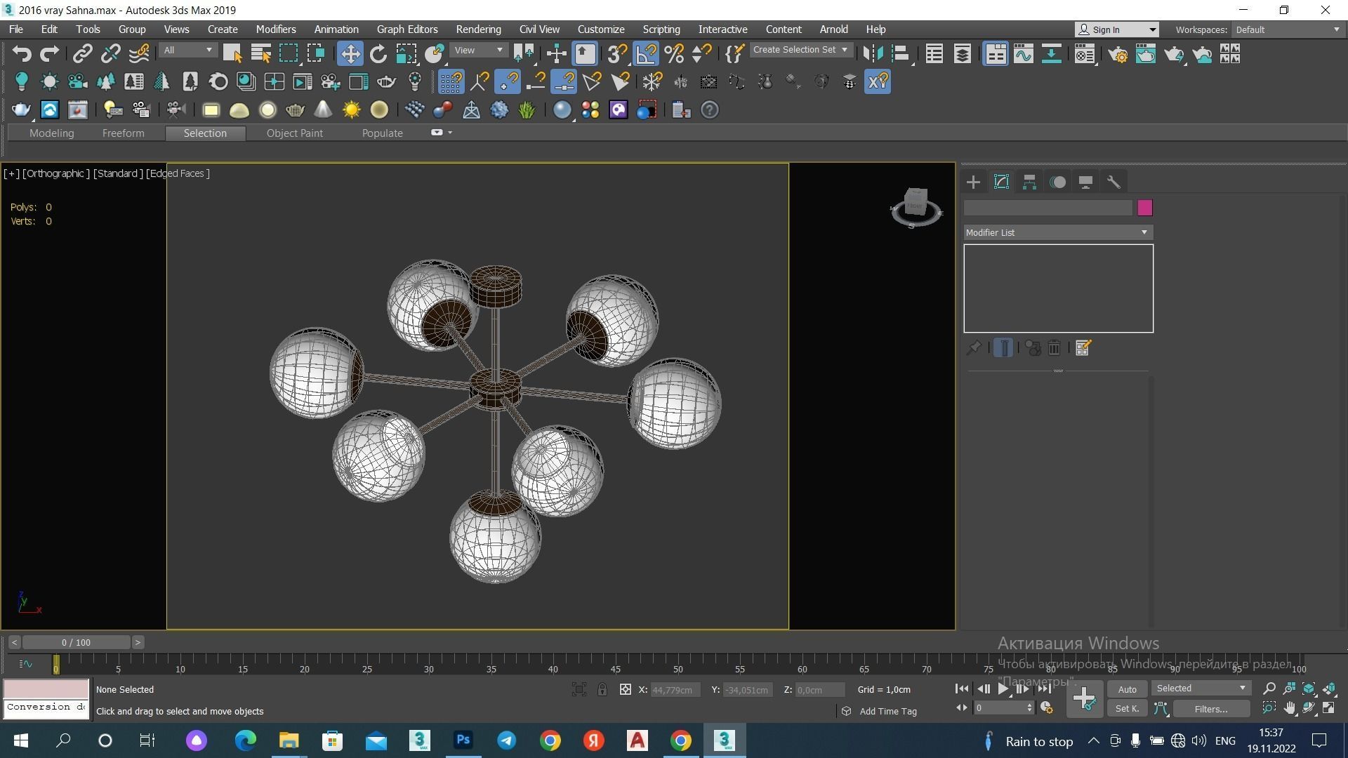The width and height of the screenshot is (1348, 758).
Task: Open the Modifier List dropdown
Action: click(x=1058, y=232)
